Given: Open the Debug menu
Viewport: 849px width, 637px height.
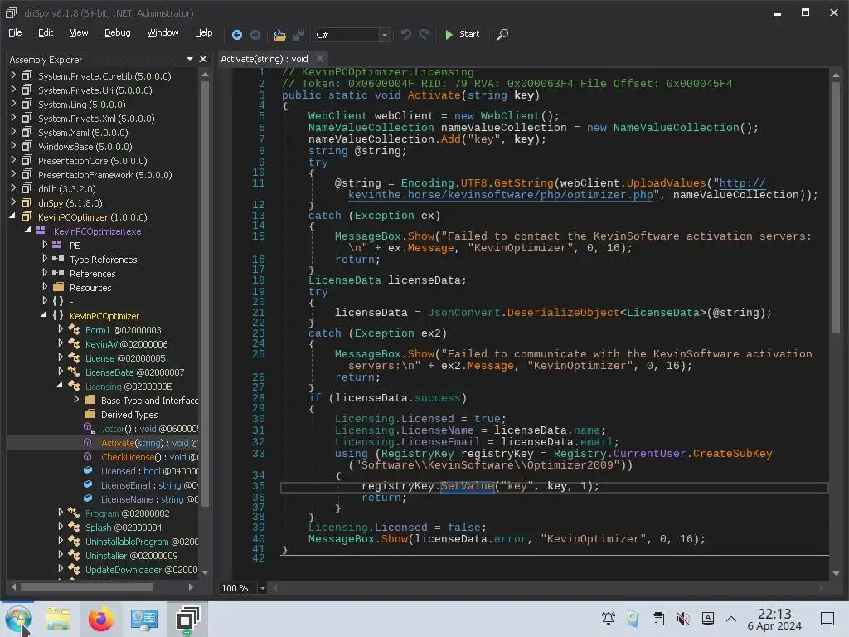Looking at the screenshot, I should 118,32.
